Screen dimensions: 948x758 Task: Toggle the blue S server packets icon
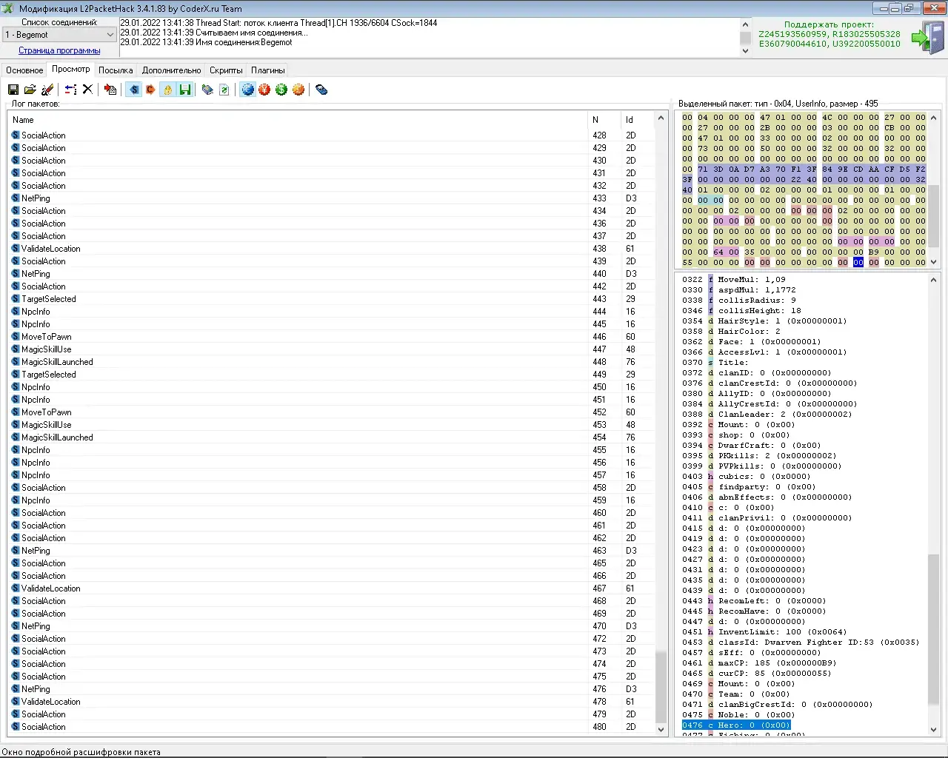[133, 90]
